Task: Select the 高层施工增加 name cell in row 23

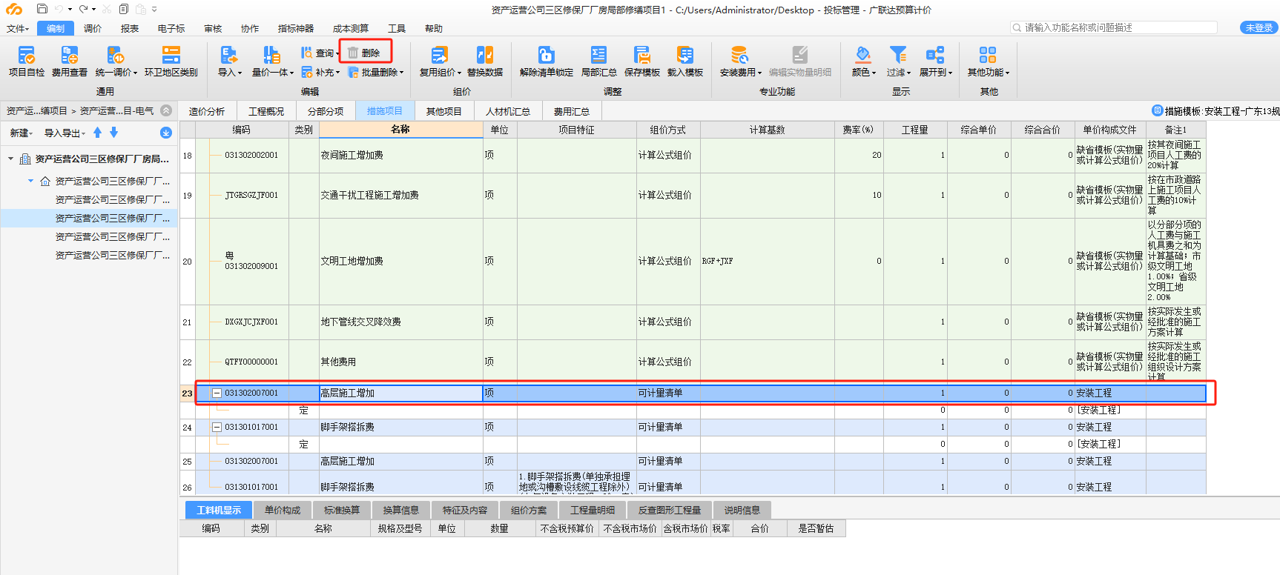Action: pyautogui.click(x=400, y=393)
